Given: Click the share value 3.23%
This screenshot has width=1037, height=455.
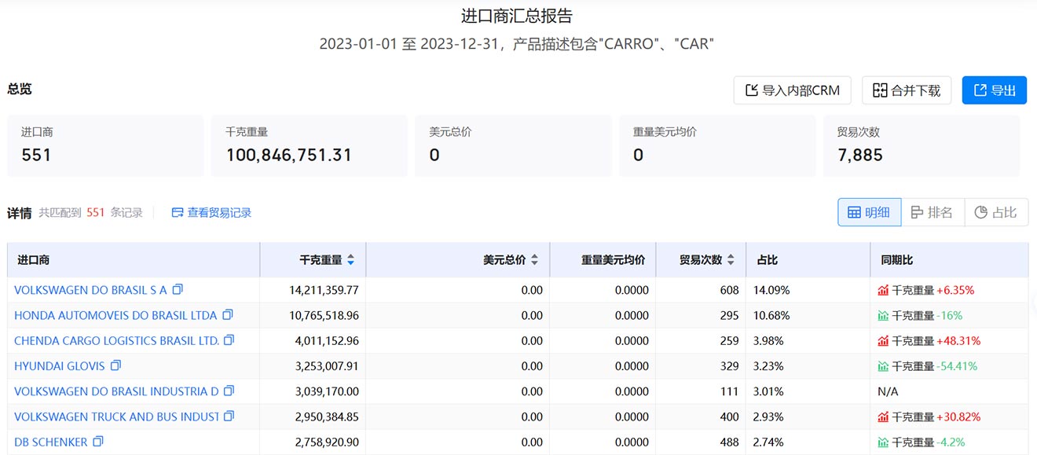Looking at the screenshot, I should [768, 365].
